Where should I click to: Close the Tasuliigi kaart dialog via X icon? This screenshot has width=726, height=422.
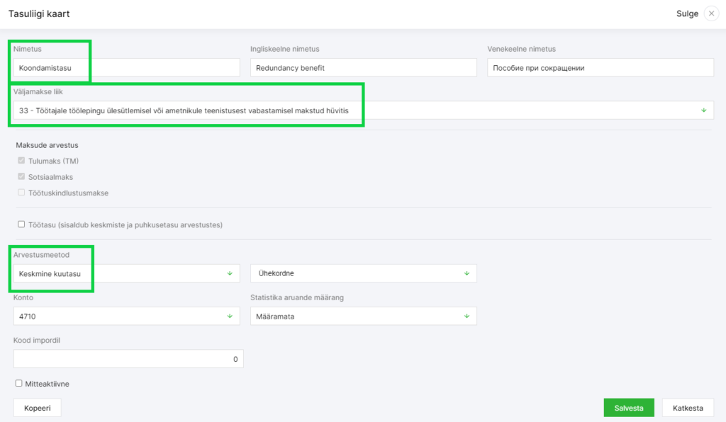(711, 13)
